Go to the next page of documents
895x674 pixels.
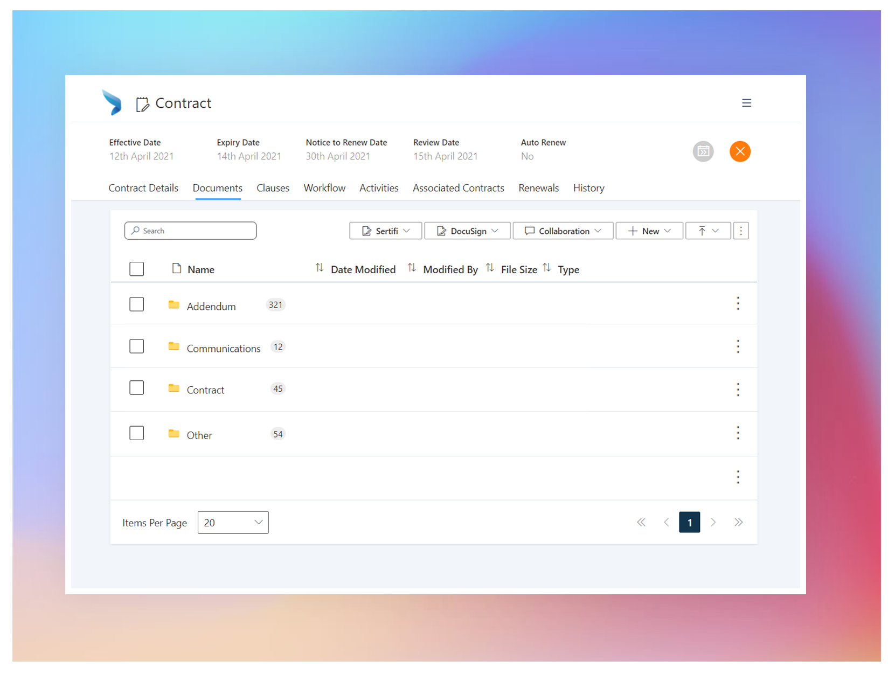tap(713, 522)
